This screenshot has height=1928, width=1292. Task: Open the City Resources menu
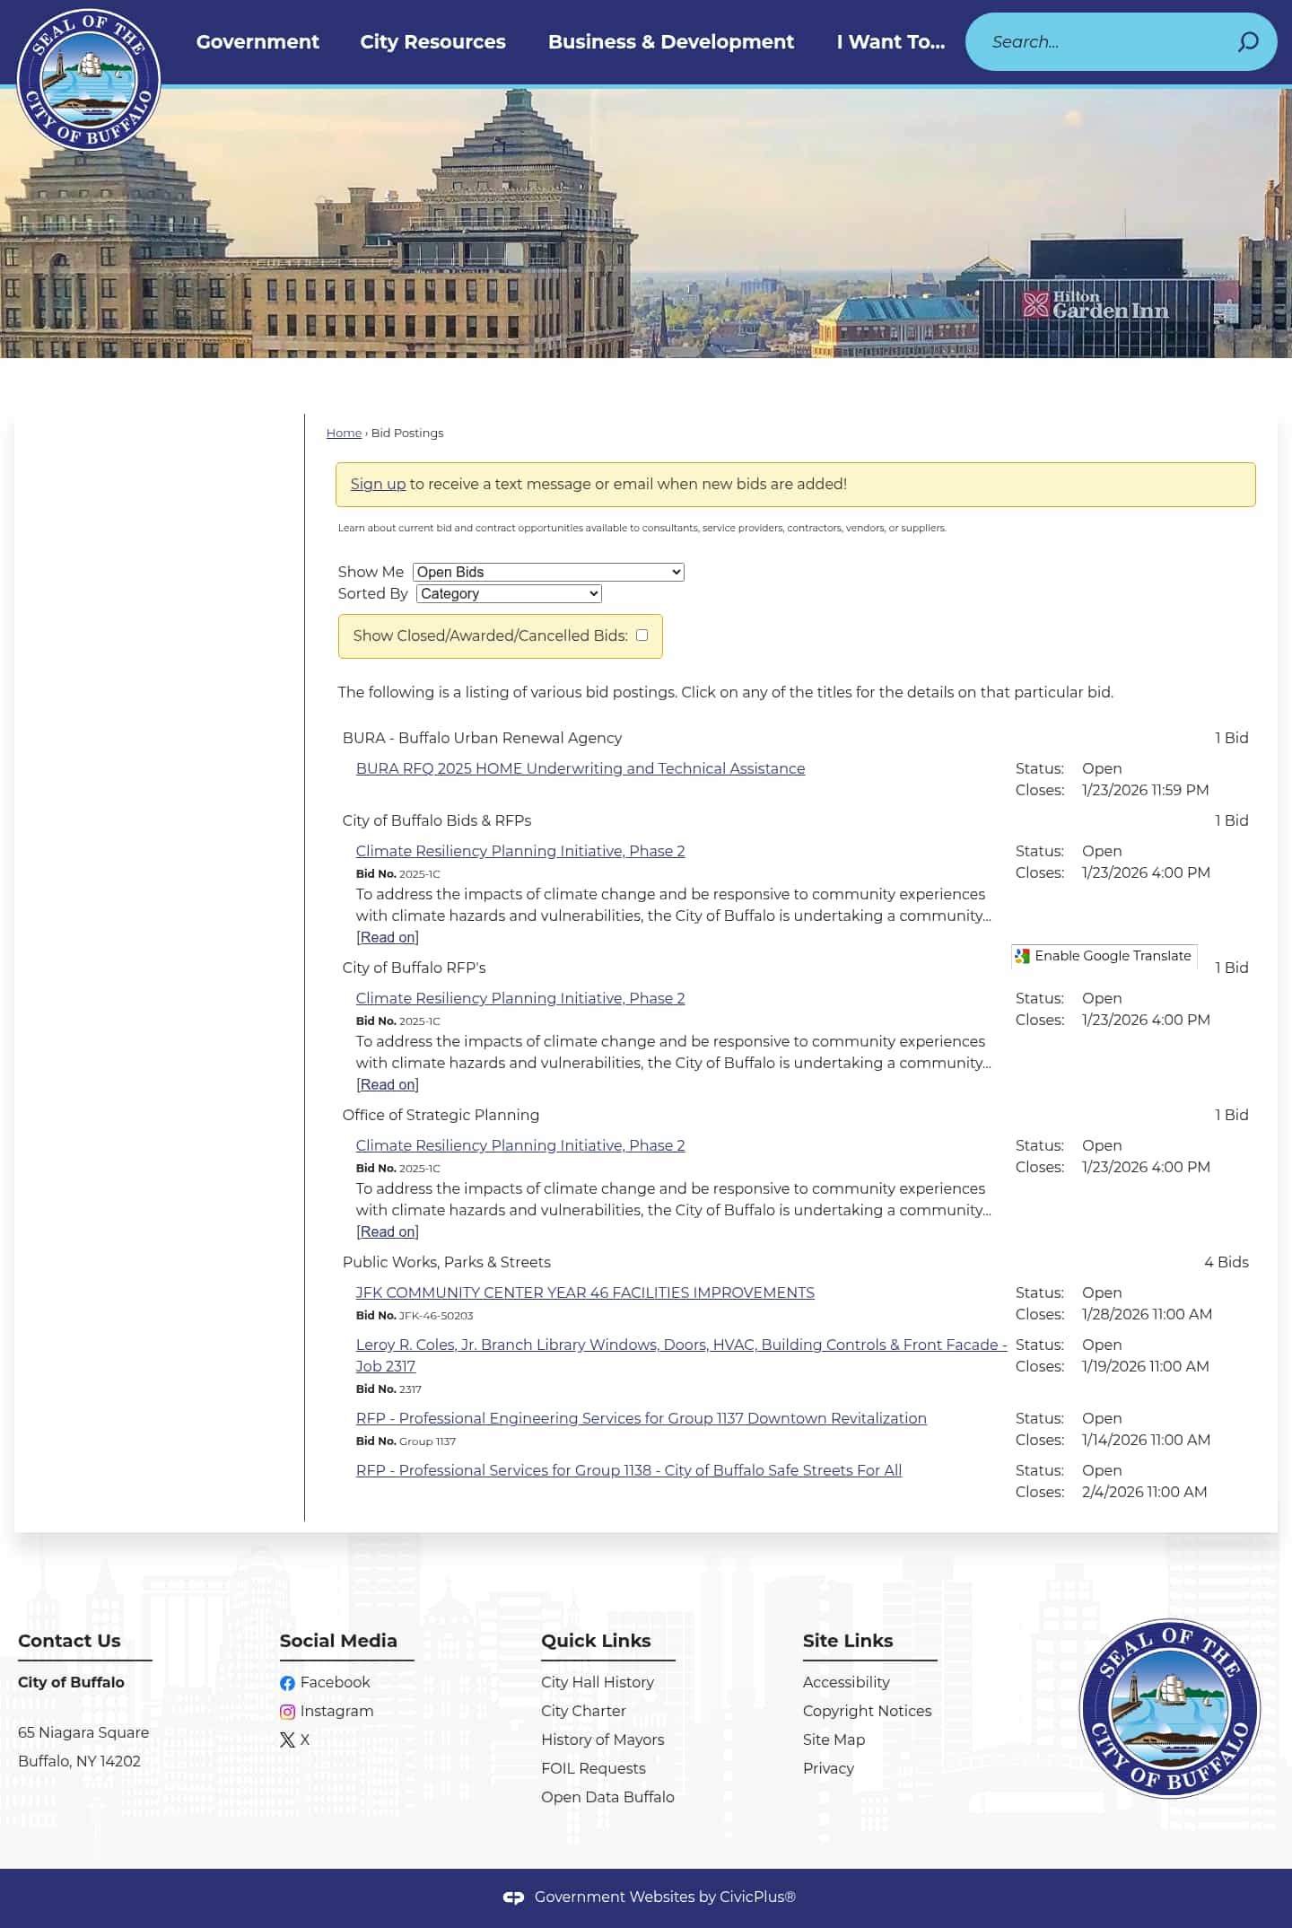[432, 42]
